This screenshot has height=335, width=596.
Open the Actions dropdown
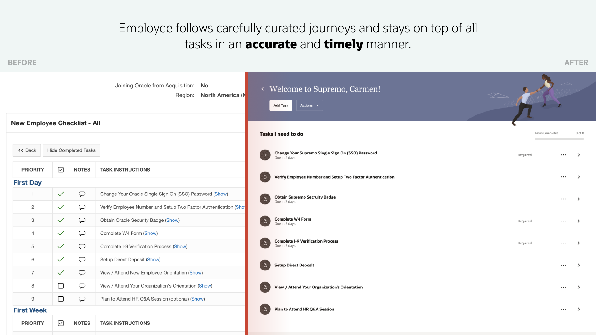click(309, 105)
